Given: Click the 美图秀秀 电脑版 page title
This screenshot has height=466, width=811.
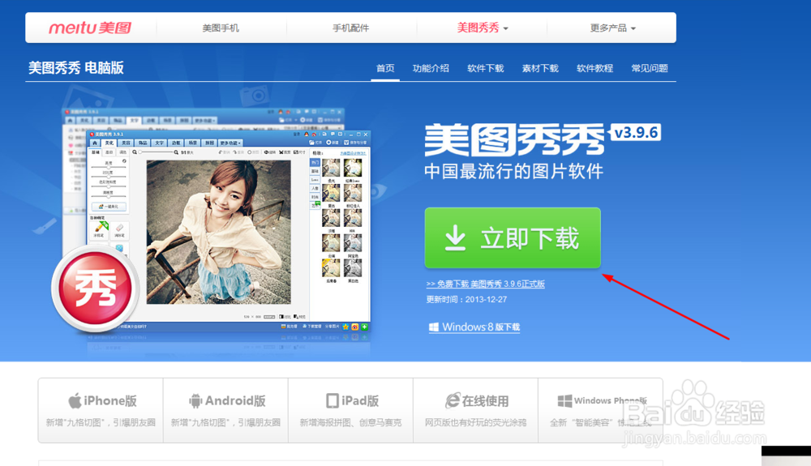Looking at the screenshot, I should 76,68.
